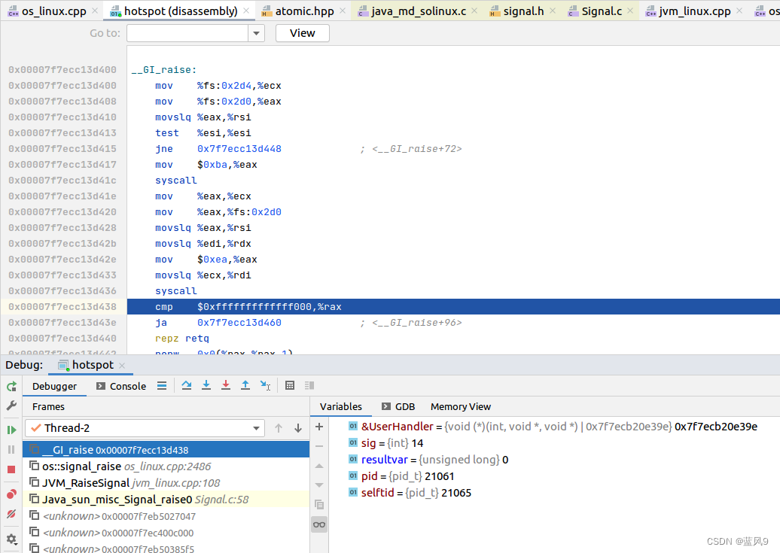The height and width of the screenshot is (553, 780).
Task: Select unknown frame 0x00007f7ec400c000
Action: tap(166, 533)
